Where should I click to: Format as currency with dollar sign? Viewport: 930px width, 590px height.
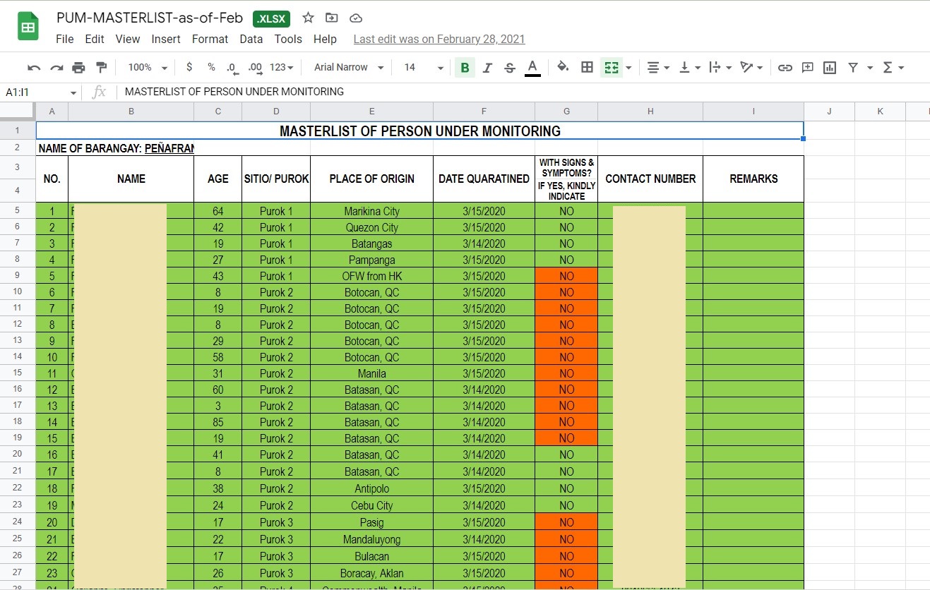(x=189, y=67)
